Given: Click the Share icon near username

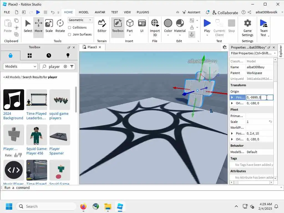Looking at the screenshot, I should (249, 12).
